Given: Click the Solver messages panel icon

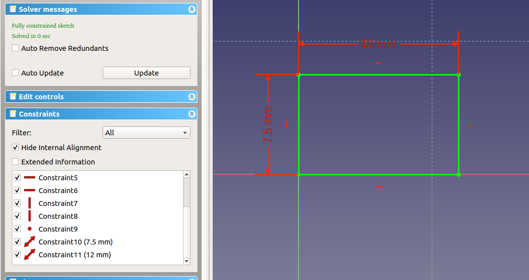Looking at the screenshot, I should pos(13,9).
